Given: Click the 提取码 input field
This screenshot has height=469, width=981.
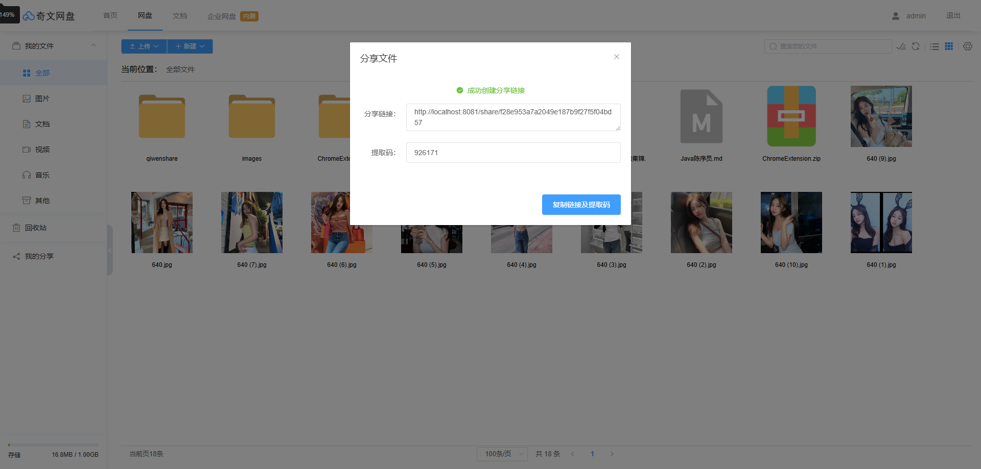Looking at the screenshot, I should pyautogui.click(x=513, y=153).
